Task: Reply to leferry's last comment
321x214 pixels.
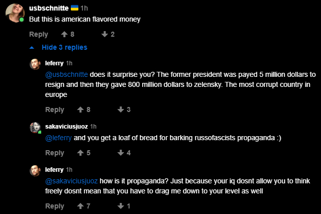Action: (55, 206)
